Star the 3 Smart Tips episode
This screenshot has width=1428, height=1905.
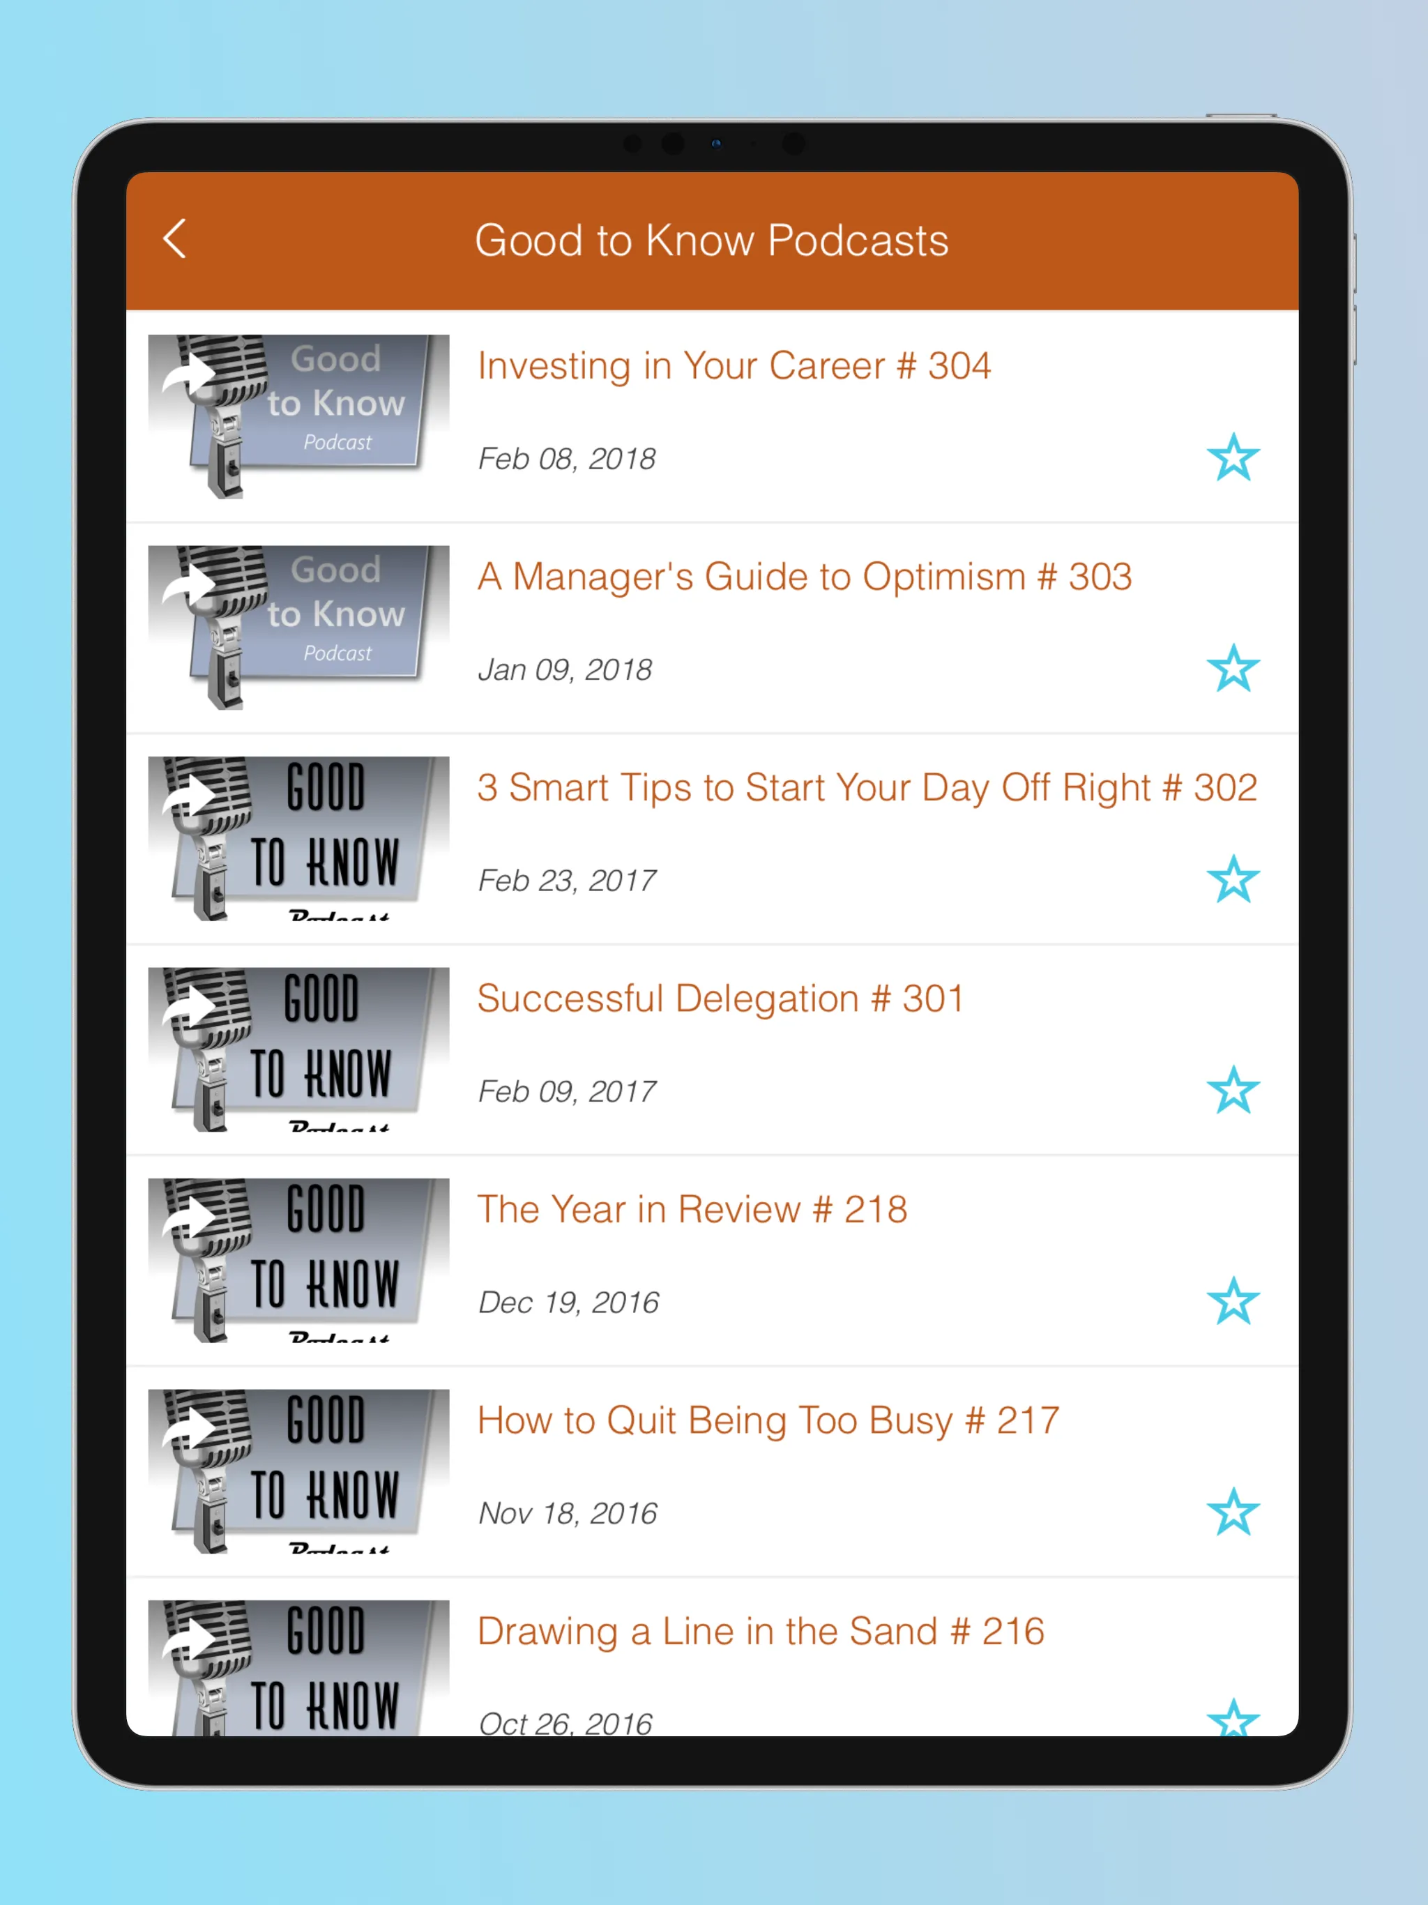click(1233, 879)
